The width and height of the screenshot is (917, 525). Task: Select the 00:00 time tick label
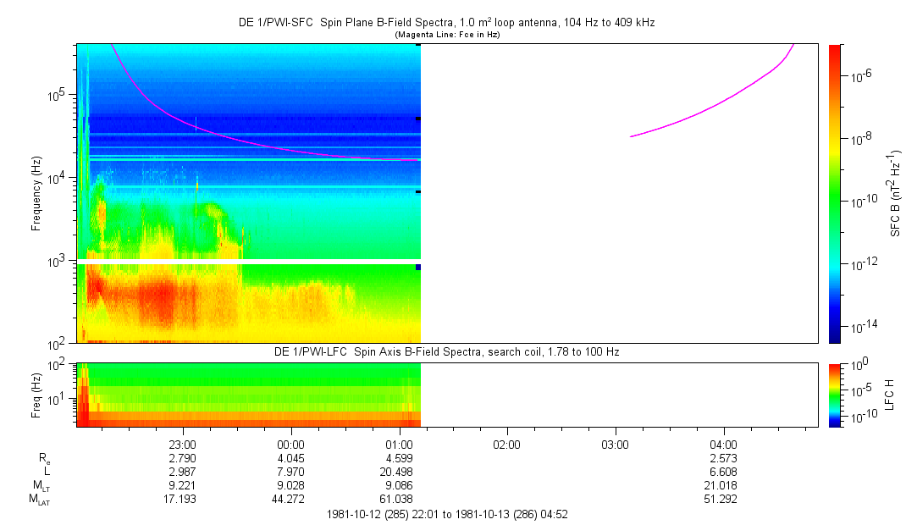coord(290,444)
